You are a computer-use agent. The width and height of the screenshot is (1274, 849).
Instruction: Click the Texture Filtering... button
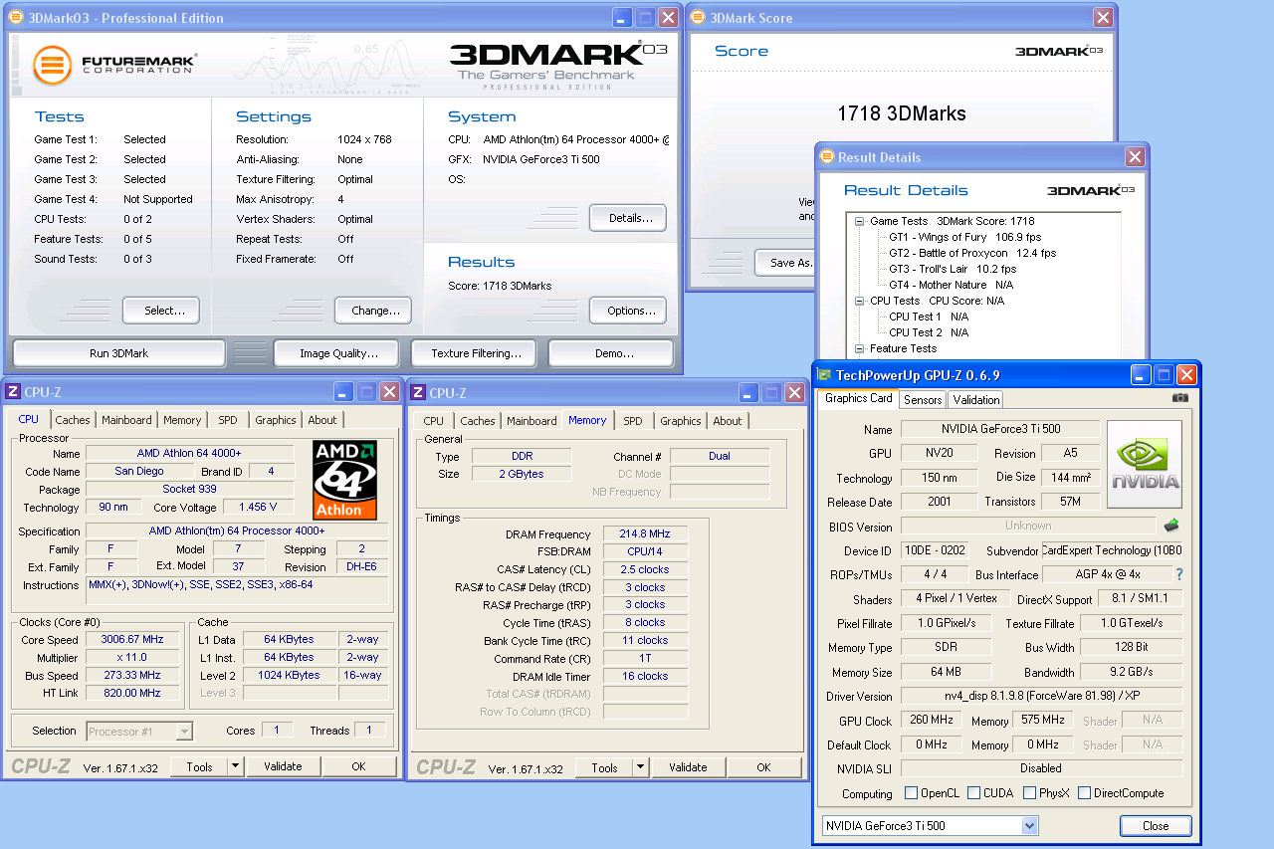click(474, 353)
